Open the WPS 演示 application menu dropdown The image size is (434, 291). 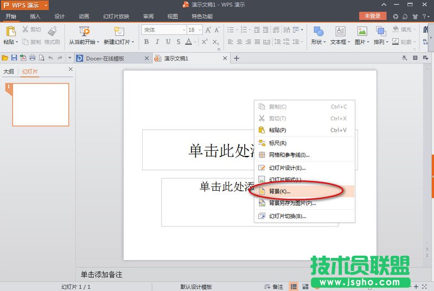click(x=45, y=5)
